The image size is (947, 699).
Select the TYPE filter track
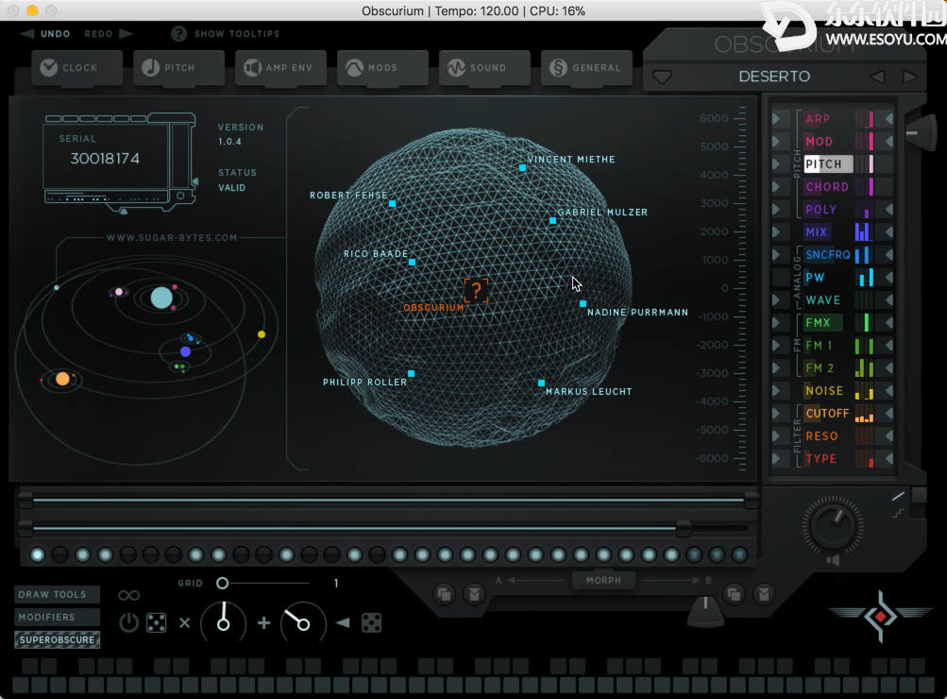click(821, 458)
